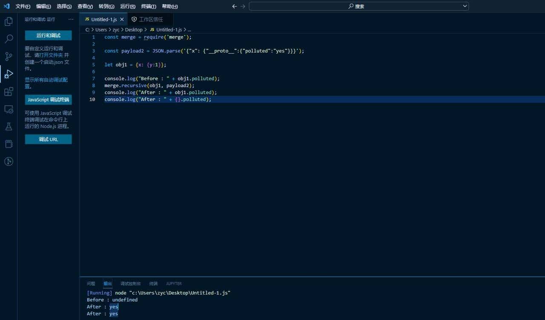Expand the top search box dropdown arrow

pyautogui.click(x=465, y=6)
